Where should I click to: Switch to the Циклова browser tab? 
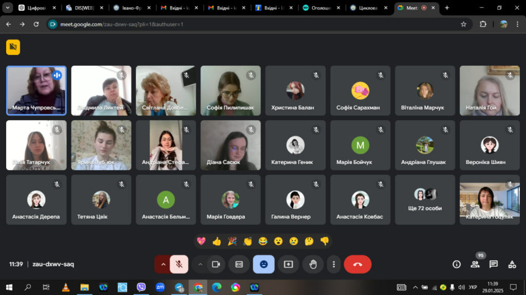[x=368, y=8]
